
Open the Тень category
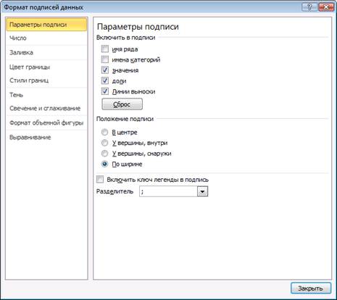46,95
